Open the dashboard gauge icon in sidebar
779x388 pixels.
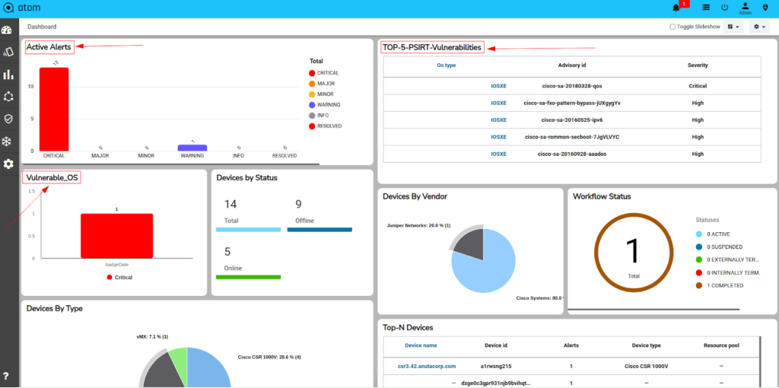pos(7,30)
